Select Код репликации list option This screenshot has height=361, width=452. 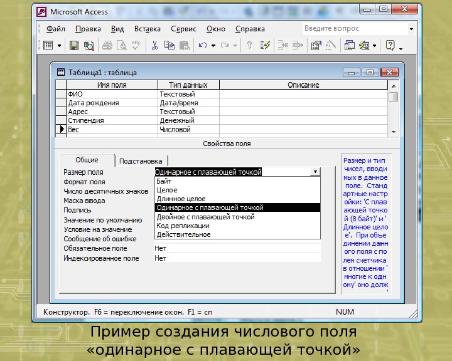point(237,226)
